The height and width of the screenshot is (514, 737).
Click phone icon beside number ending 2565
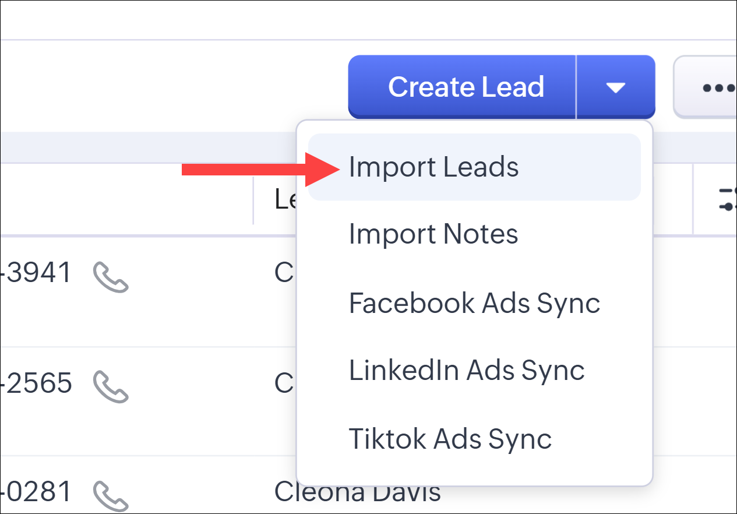[110, 387]
